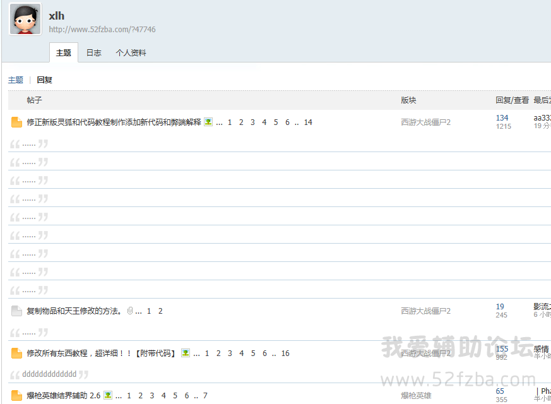Open the profile URL link under xlh

click(x=102, y=30)
